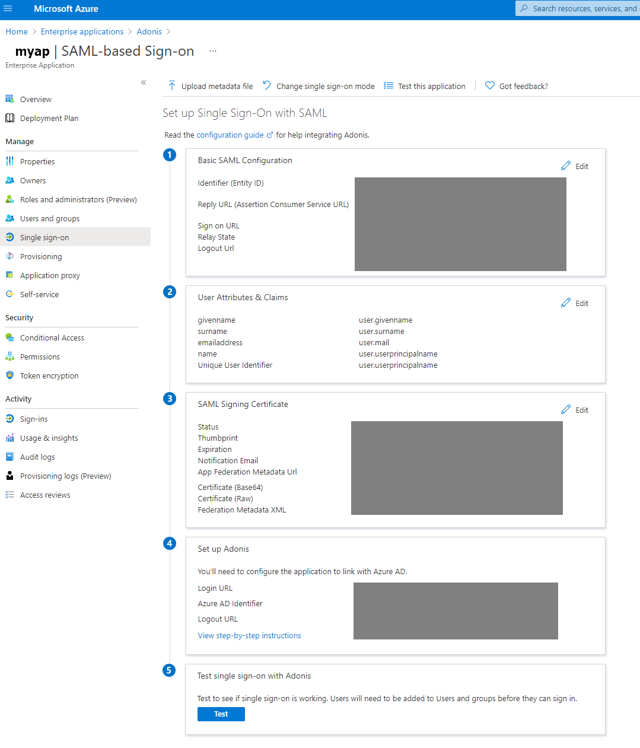Click the Test button for single sign-on
The height and width of the screenshot is (748, 640).
(221, 714)
